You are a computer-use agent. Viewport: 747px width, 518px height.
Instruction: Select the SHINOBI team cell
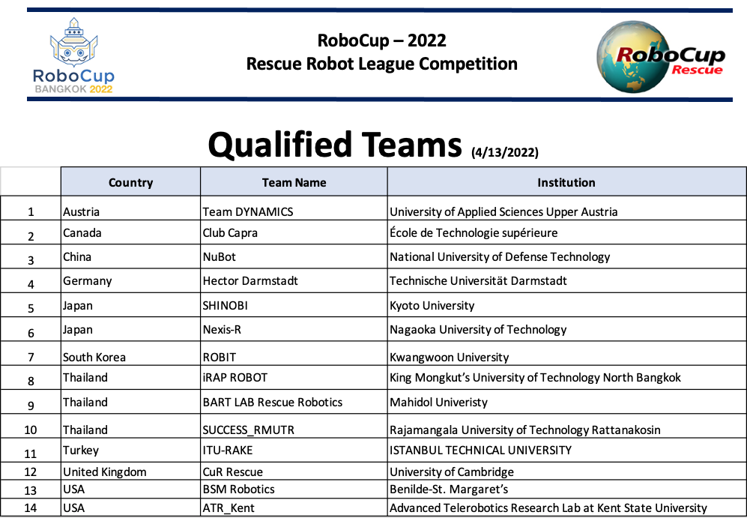pos(294,305)
